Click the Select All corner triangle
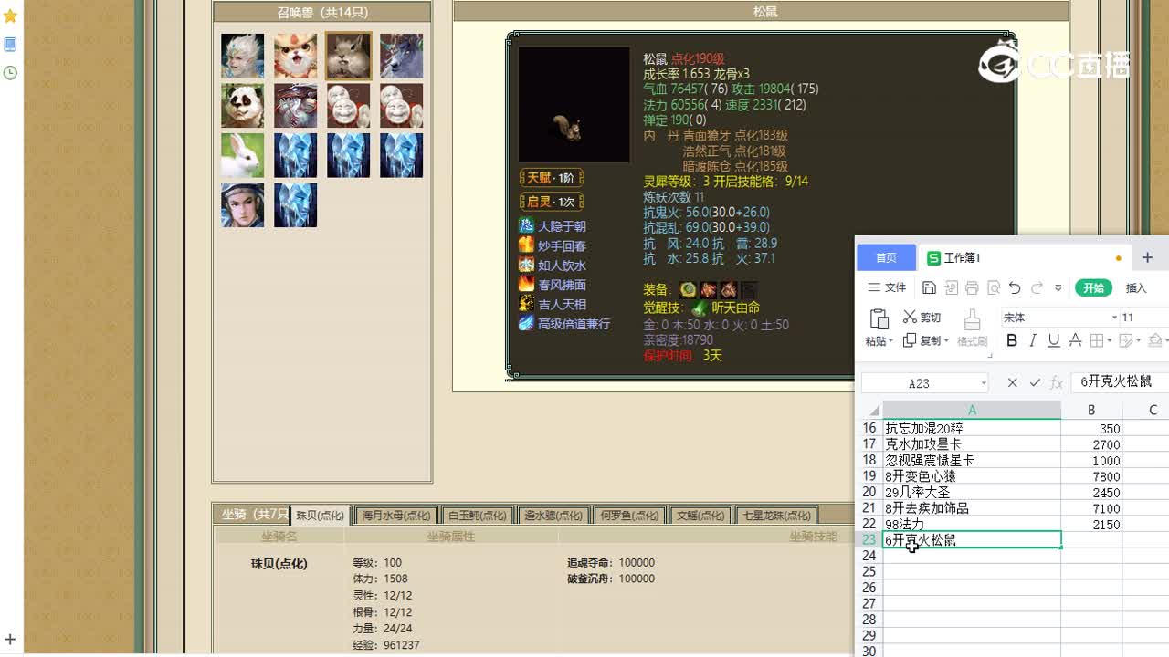Viewport: 1169px width, 657px height. click(873, 411)
